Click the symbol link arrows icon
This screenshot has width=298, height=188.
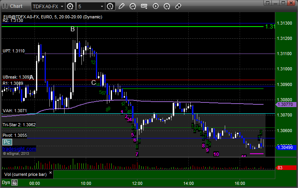178,6
